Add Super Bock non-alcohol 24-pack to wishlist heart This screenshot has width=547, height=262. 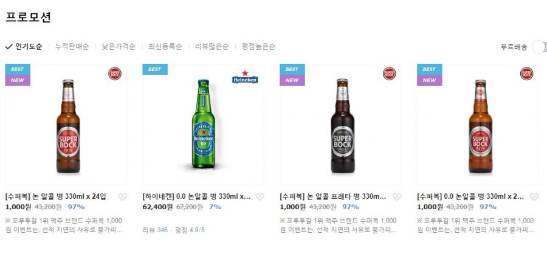(x=122, y=197)
